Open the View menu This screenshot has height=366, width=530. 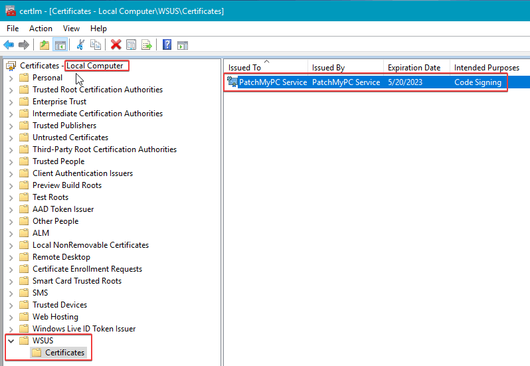71,29
